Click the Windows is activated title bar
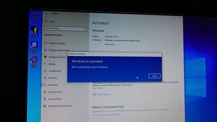Viewport: 217px width, 122px height. [x=115, y=54]
